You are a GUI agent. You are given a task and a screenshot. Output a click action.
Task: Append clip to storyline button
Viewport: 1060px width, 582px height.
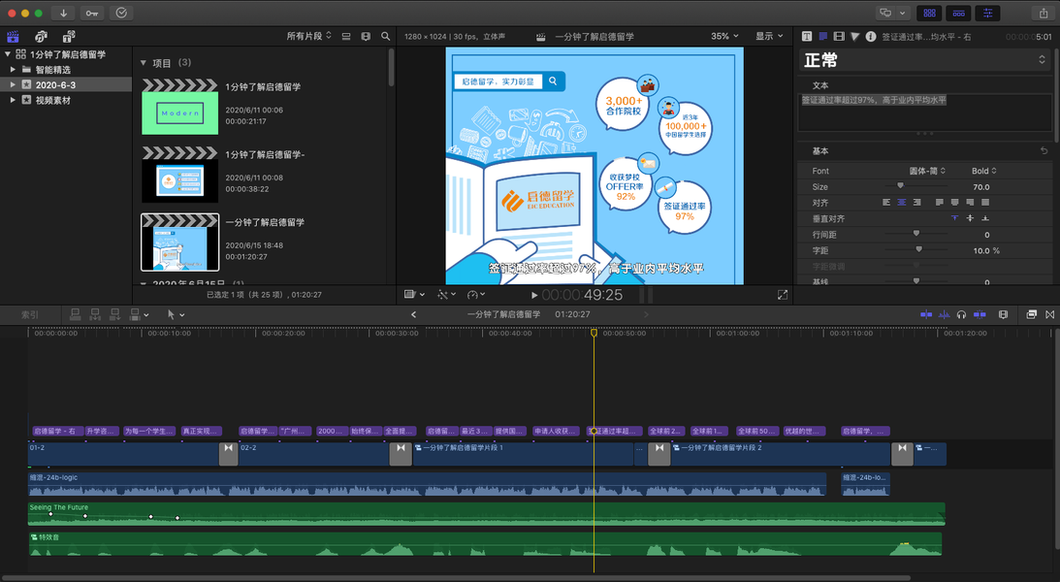click(x=115, y=314)
